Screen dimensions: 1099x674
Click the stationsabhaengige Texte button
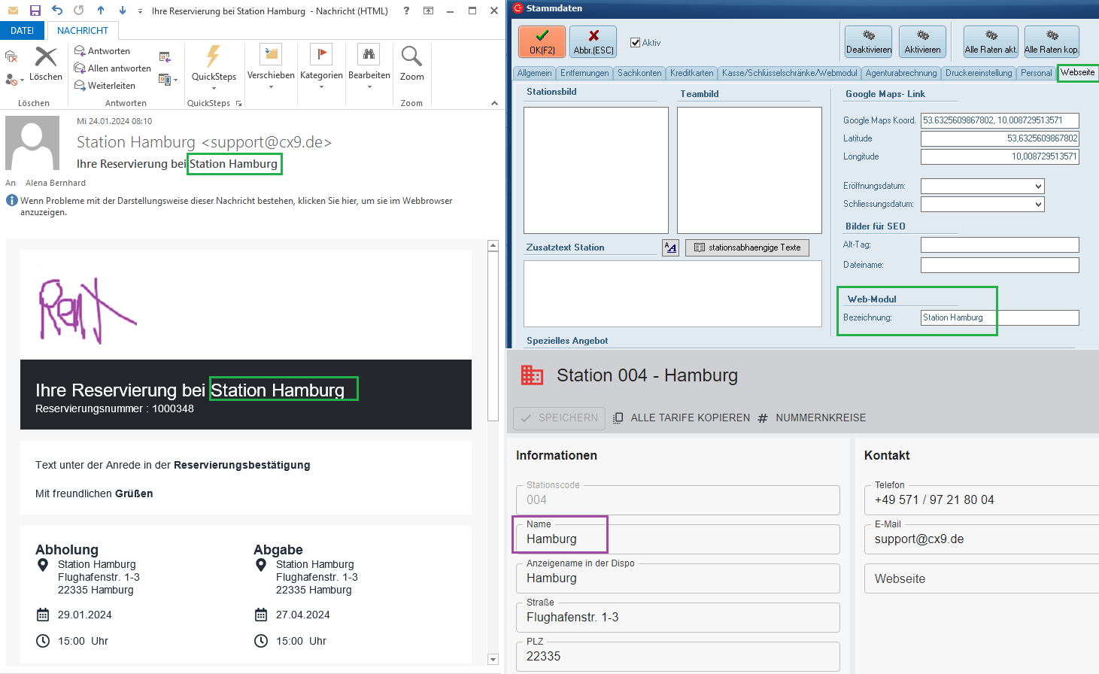[x=747, y=247]
